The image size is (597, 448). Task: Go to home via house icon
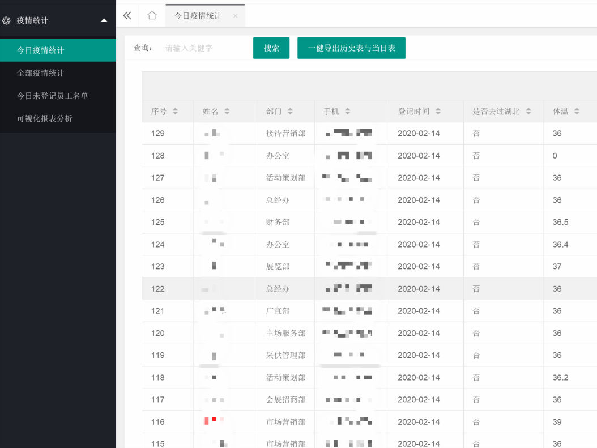(x=152, y=16)
